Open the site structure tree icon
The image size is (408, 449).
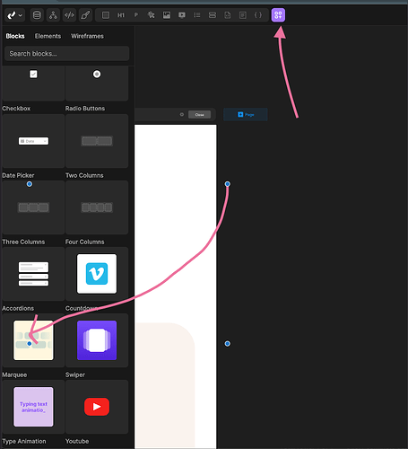click(x=53, y=15)
